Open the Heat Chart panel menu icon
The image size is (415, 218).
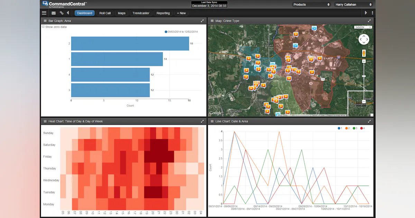(x=45, y=121)
